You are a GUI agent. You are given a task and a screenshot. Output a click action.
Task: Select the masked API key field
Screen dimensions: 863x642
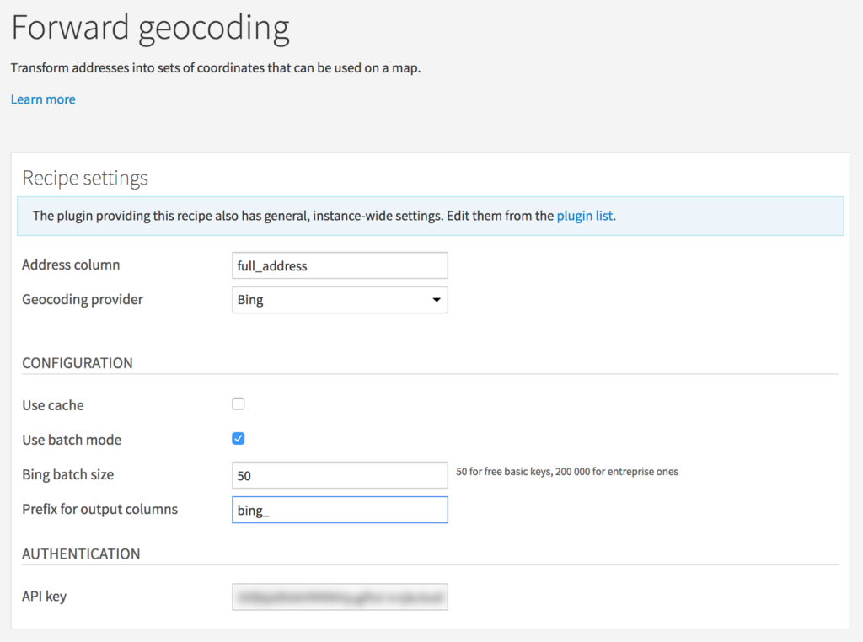(x=340, y=597)
